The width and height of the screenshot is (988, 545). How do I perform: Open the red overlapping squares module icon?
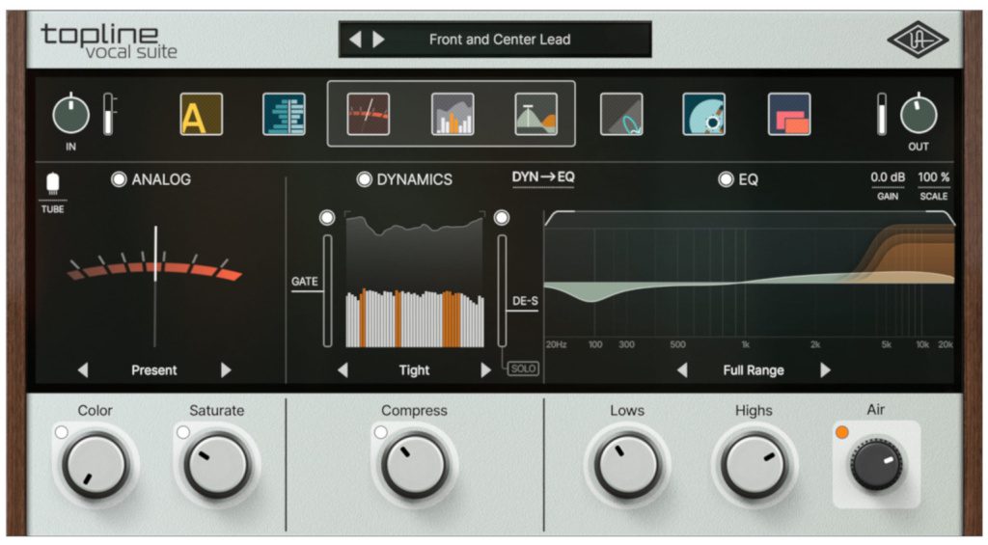[788, 114]
